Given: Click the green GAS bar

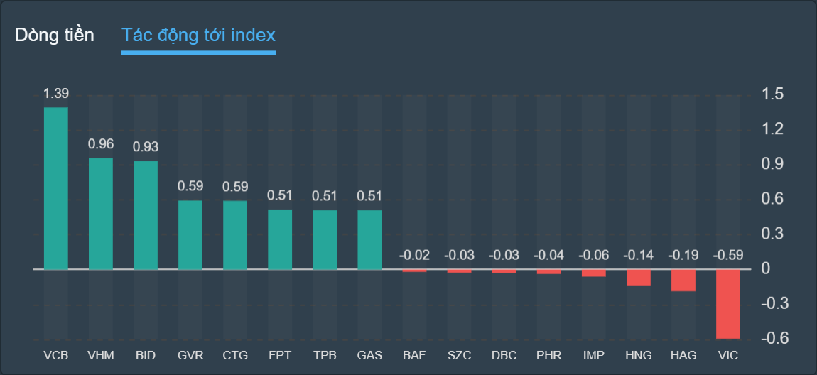Looking at the screenshot, I should click(x=369, y=239).
